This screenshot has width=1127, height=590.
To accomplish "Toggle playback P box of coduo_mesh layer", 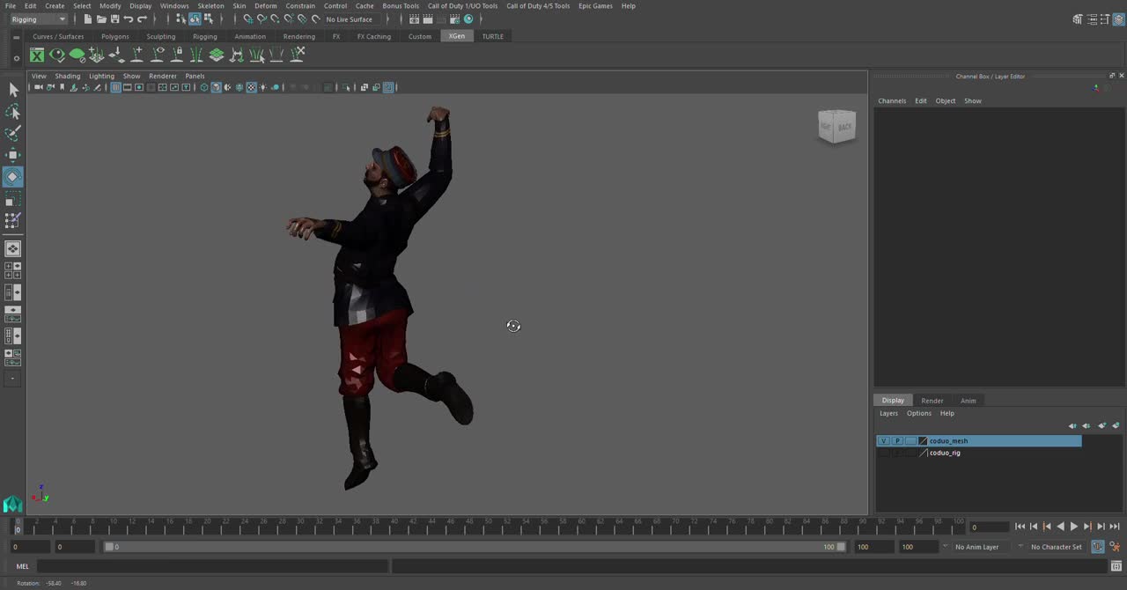I will [896, 441].
